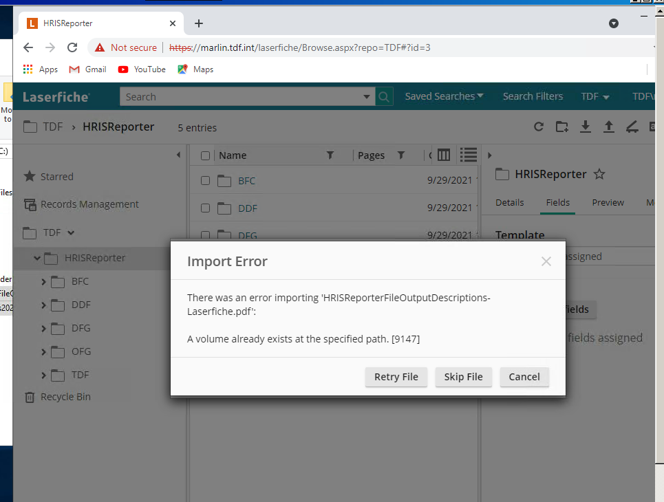Check the DDF folder row checkbox

coord(205,208)
